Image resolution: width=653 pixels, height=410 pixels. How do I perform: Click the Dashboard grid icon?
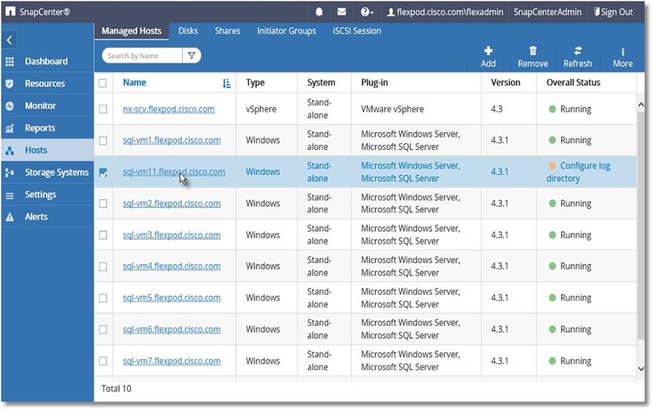[x=10, y=62]
